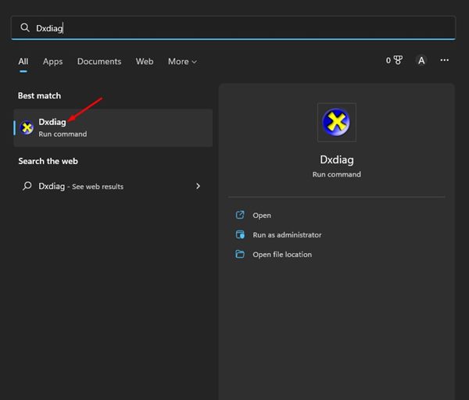Click the Open file location folder icon
This screenshot has height=400, width=469.
pos(240,254)
